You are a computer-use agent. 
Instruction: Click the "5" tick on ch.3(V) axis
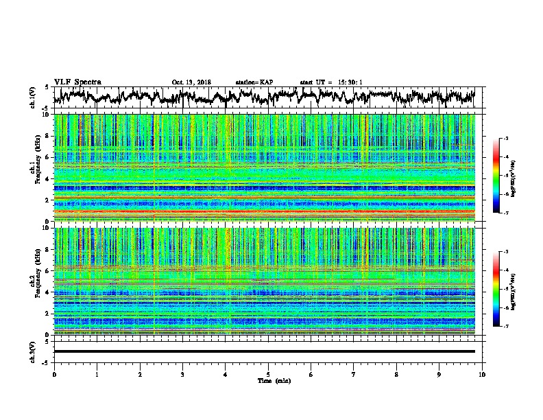(47, 342)
